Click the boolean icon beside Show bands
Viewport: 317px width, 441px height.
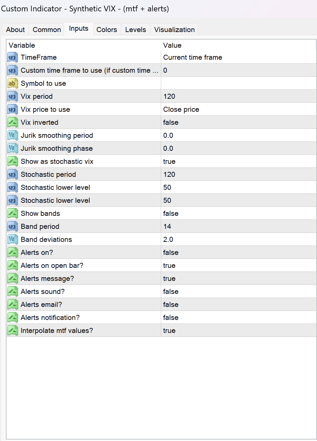(12, 213)
